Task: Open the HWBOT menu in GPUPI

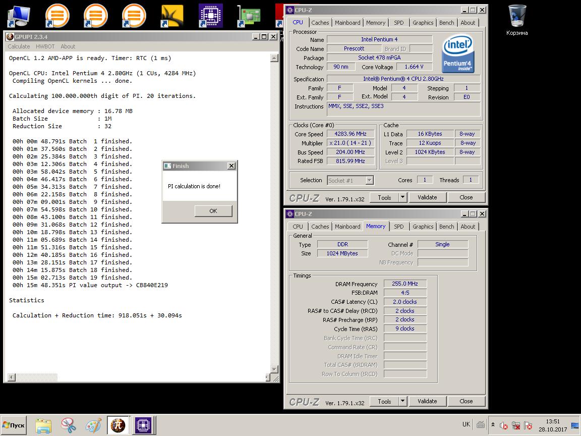Action: pyautogui.click(x=45, y=46)
